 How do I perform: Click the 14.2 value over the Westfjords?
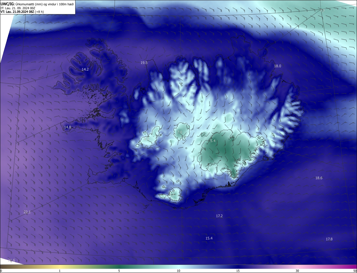(85, 69)
